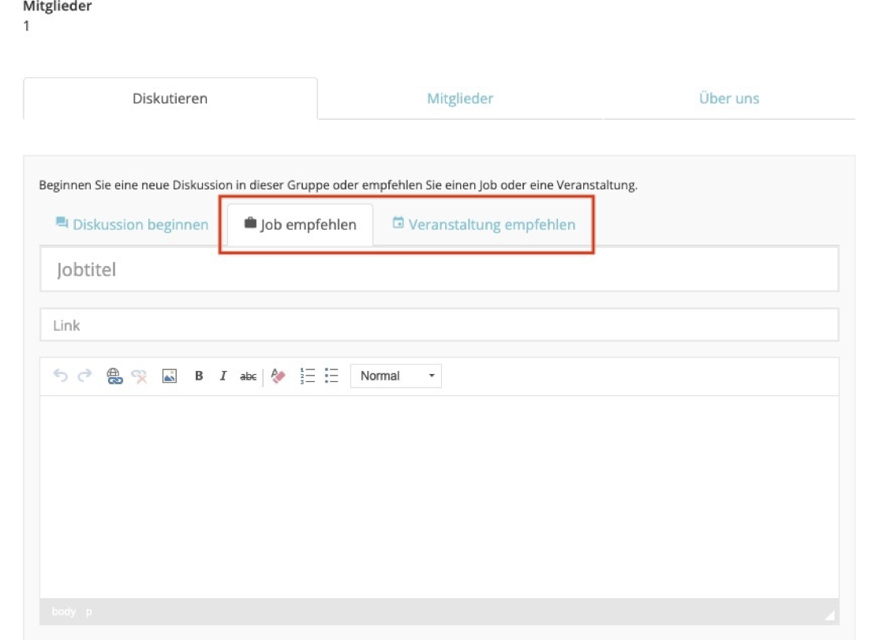Screen dimensions: 887x640
Task: Insert a hyperlink using the link icon
Action: click(115, 376)
